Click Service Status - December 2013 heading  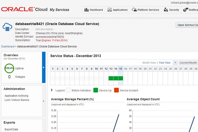(76, 56)
